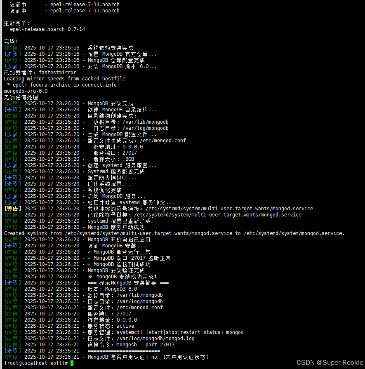Click the '更新完毕:' heading text

click(x=17, y=23)
